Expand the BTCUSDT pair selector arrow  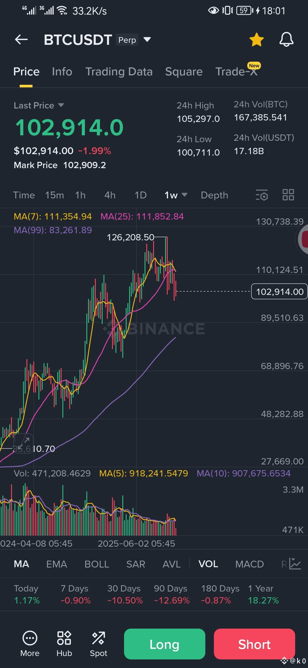pyautogui.click(x=147, y=39)
